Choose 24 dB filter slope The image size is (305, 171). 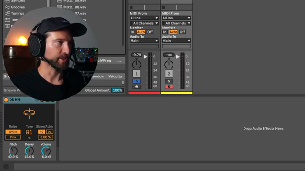[x=50, y=132]
